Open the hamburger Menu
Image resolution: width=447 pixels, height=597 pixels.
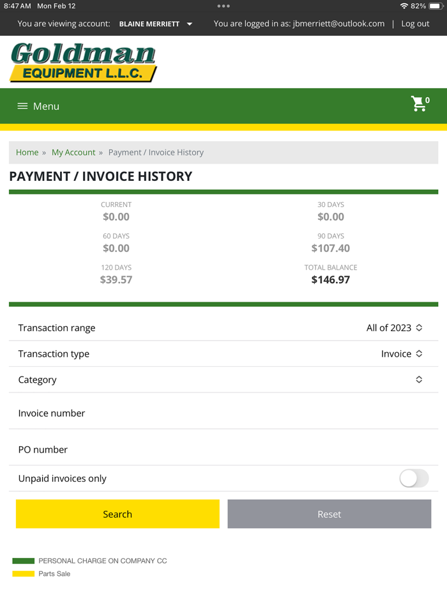[38, 106]
